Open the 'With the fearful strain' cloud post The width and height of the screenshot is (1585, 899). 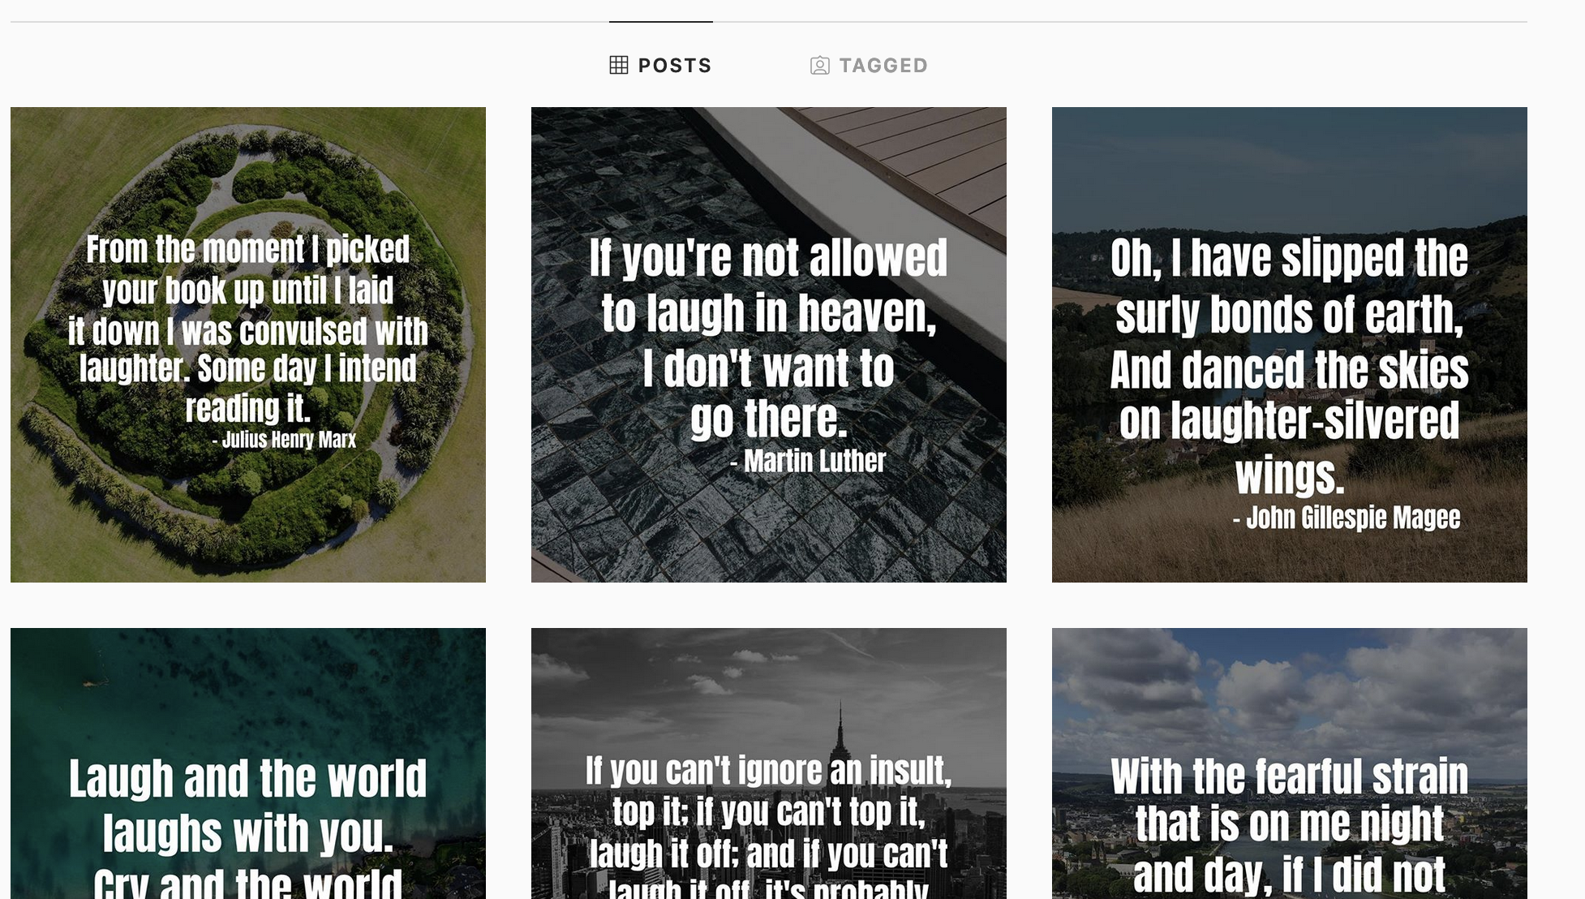pyautogui.click(x=1289, y=763)
